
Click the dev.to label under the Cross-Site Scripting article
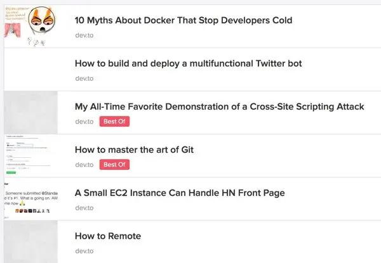[84, 122]
